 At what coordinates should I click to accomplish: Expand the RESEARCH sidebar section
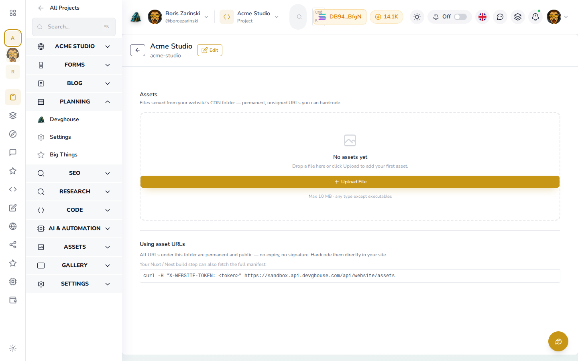74,191
